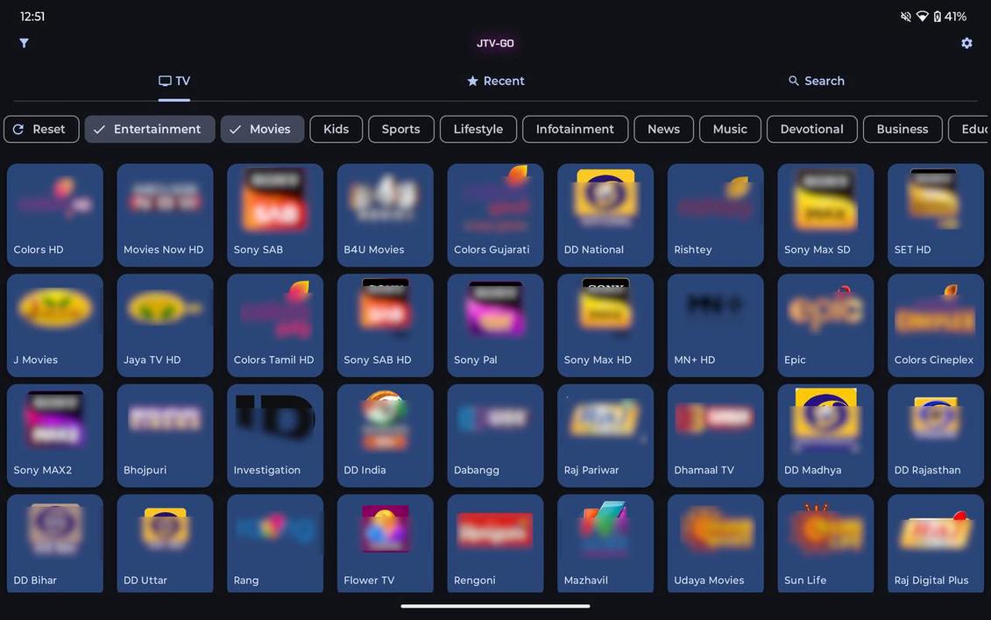The height and width of the screenshot is (620, 991).
Task: Open the DD National channel
Action: click(605, 215)
